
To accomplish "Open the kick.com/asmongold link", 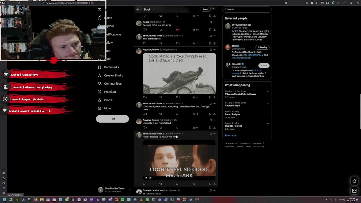I will point(253,55).
